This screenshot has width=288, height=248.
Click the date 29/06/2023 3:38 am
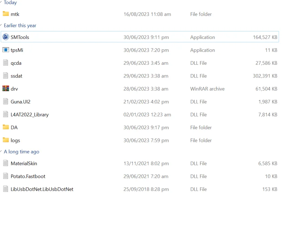tap(146, 76)
